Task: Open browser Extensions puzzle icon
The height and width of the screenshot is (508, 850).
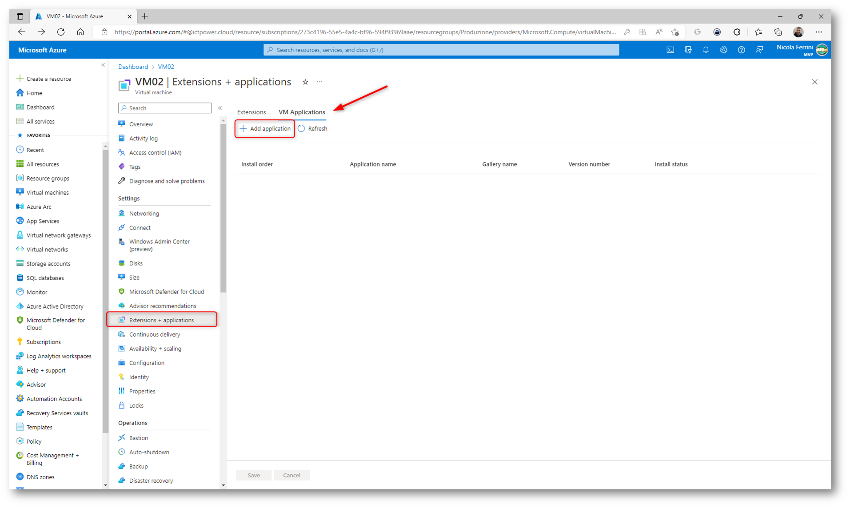Action: [x=737, y=32]
